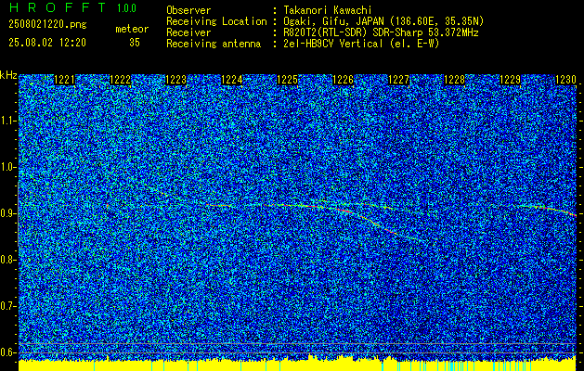Click the HROFFT title text
Image resolution: width=584 pixels, height=371 pixels.
pyautogui.click(x=58, y=7)
